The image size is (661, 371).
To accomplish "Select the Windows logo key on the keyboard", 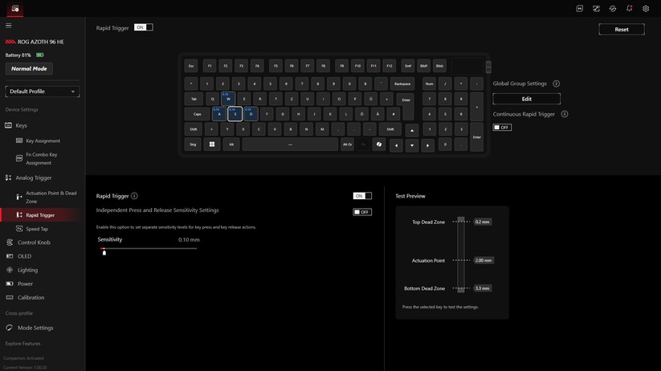I will [212, 145].
